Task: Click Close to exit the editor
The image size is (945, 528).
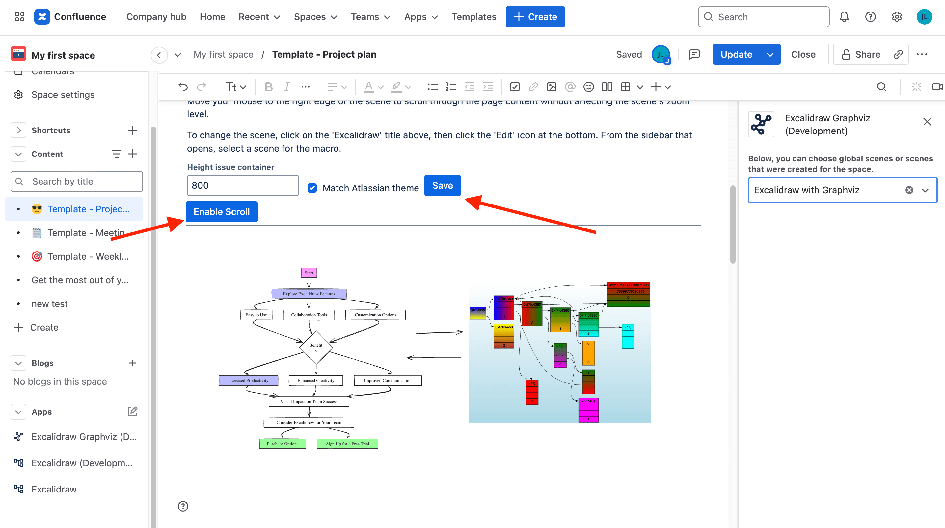Action: tap(803, 54)
